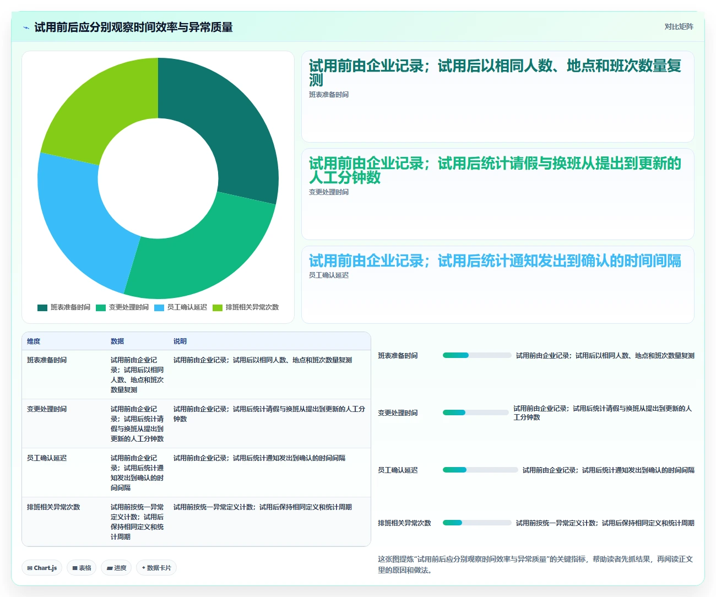The width and height of the screenshot is (716, 597).
Task: Toggle the 变更处理时间 legend swatch
Action: coord(101,307)
